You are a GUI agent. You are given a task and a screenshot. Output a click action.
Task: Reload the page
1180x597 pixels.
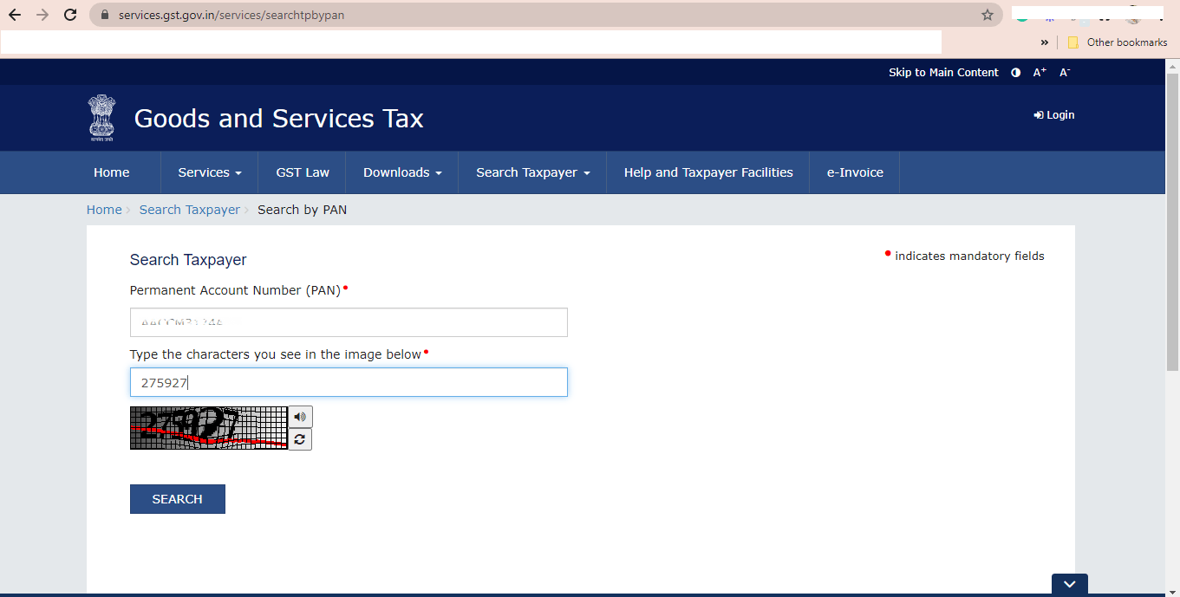coord(69,14)
